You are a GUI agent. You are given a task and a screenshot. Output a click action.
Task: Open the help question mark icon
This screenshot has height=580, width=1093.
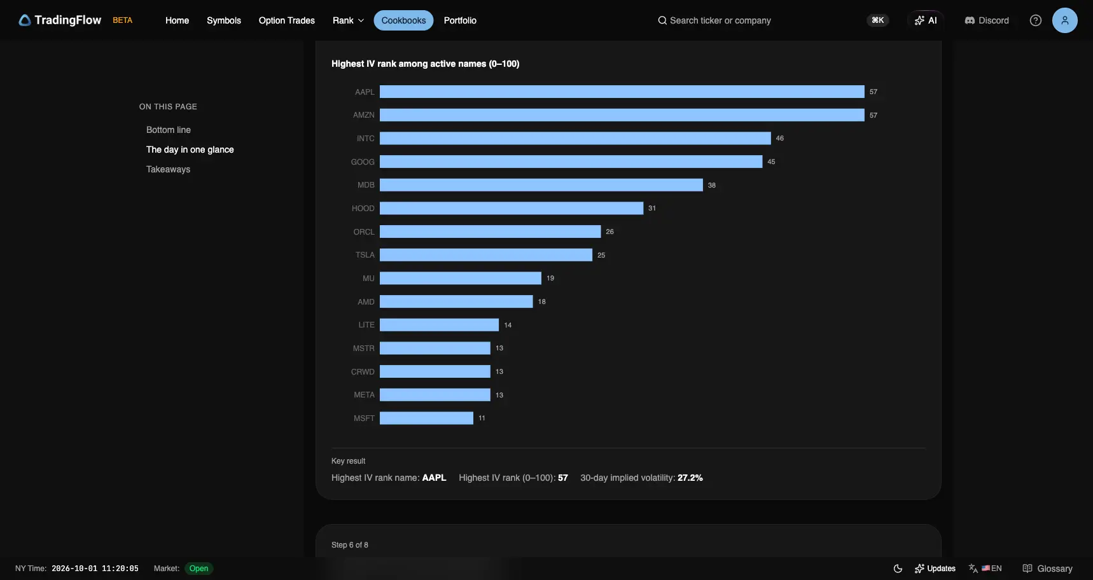coord(1036,20)
